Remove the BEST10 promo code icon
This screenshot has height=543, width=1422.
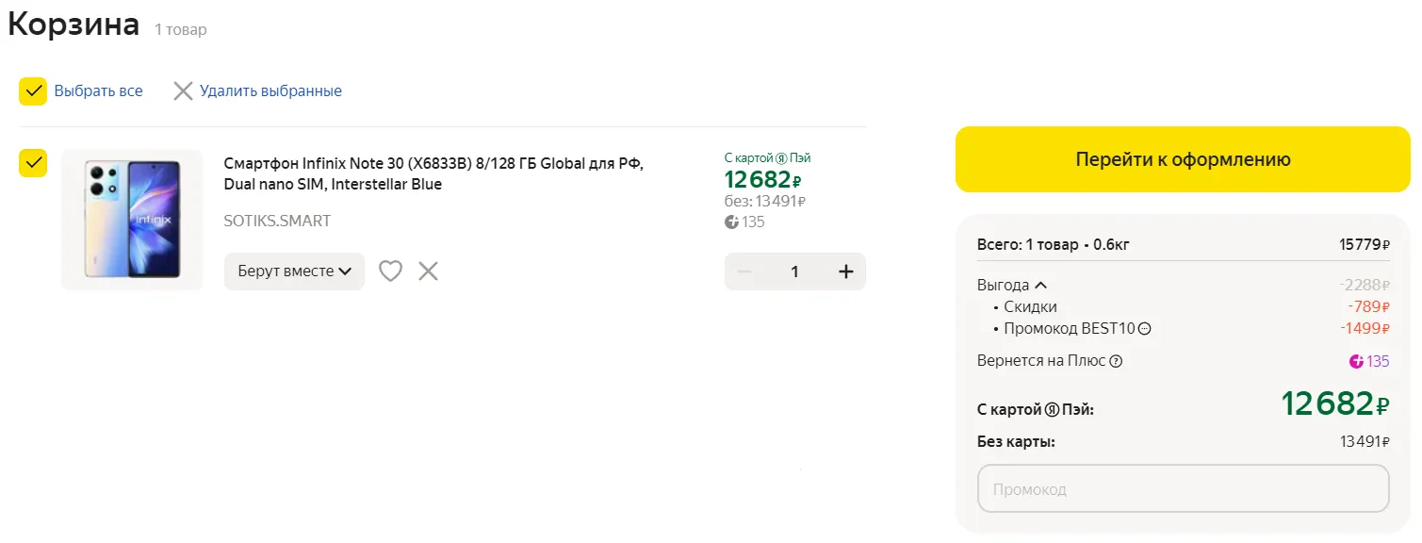[1145, 329]
